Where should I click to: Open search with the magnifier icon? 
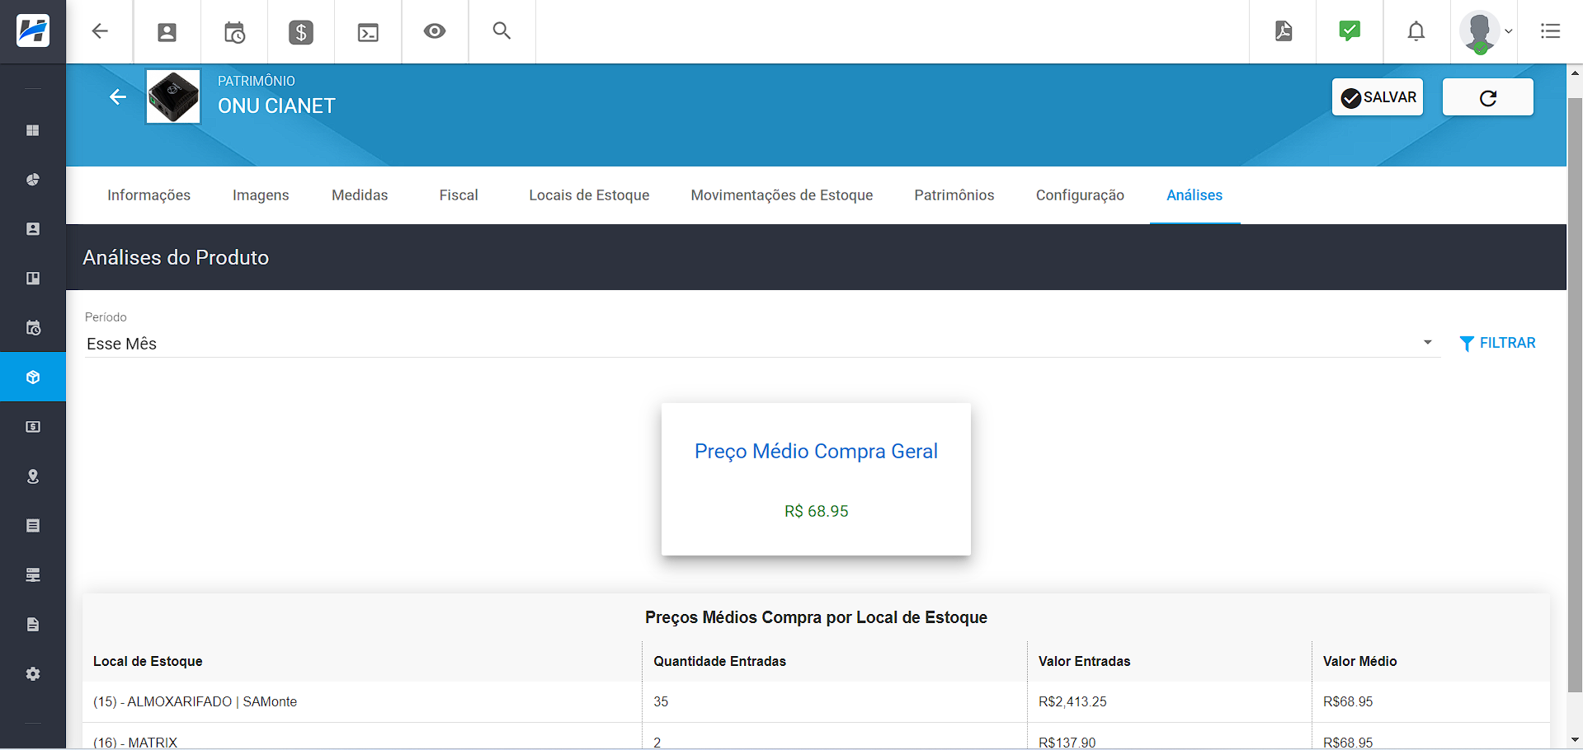click(502, 31)
